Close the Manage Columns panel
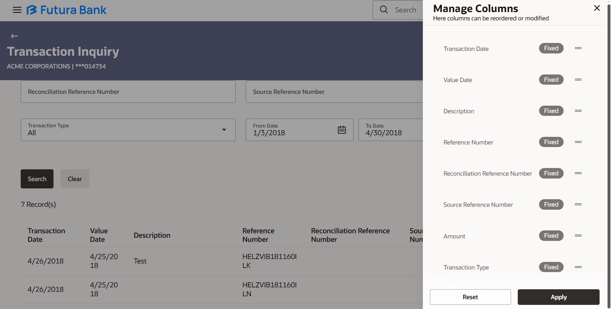 coord(597,8)
